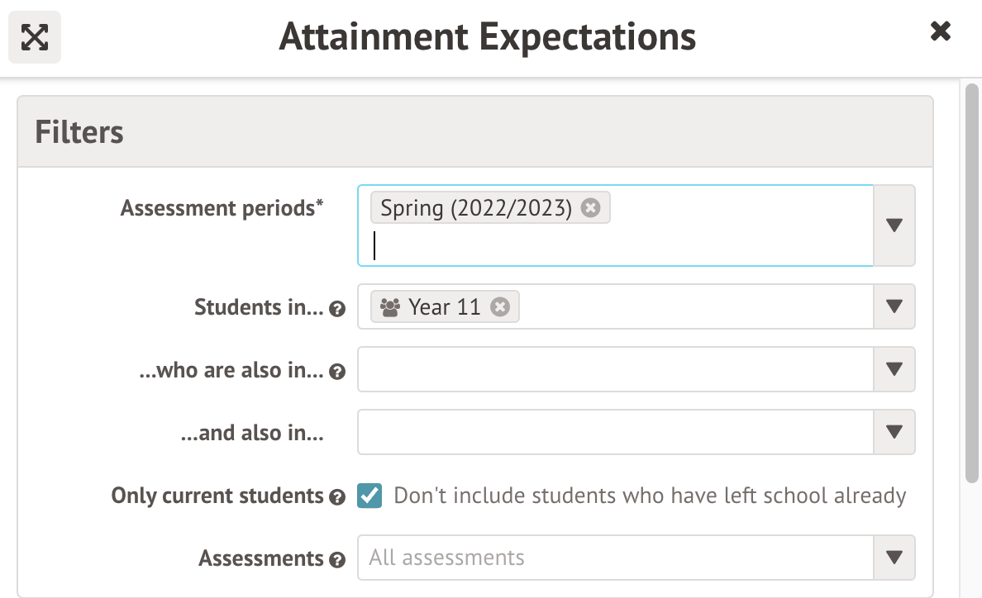Expand the Students in dropdown arrow
Screen dimensions: 982x598
pyautogui.click(x=894, y=306)
